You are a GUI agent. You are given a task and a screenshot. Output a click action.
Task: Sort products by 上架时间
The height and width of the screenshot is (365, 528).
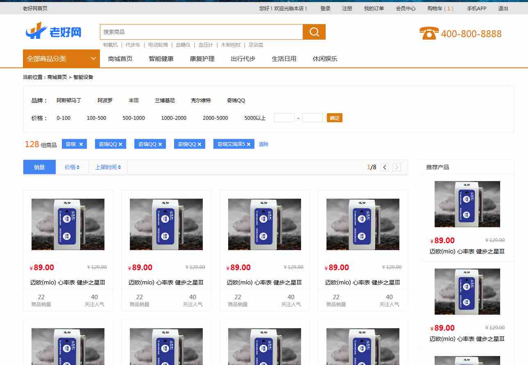click(x=108, y=167)
